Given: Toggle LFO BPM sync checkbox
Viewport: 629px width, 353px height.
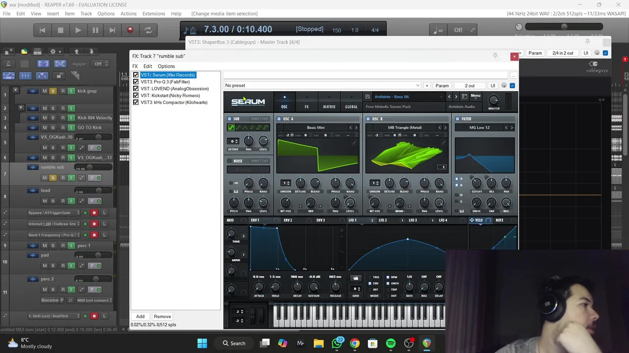Looking at the screenshot, I should pyautogui.click(x=388, y=277).
